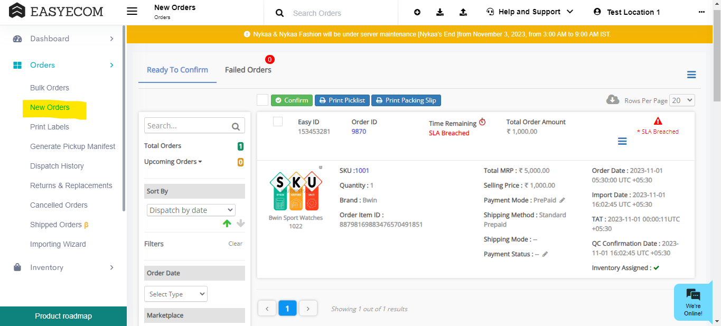721x326 pixels.
Task: Select the checkbox for order 153453281
Action: point(278,122)
